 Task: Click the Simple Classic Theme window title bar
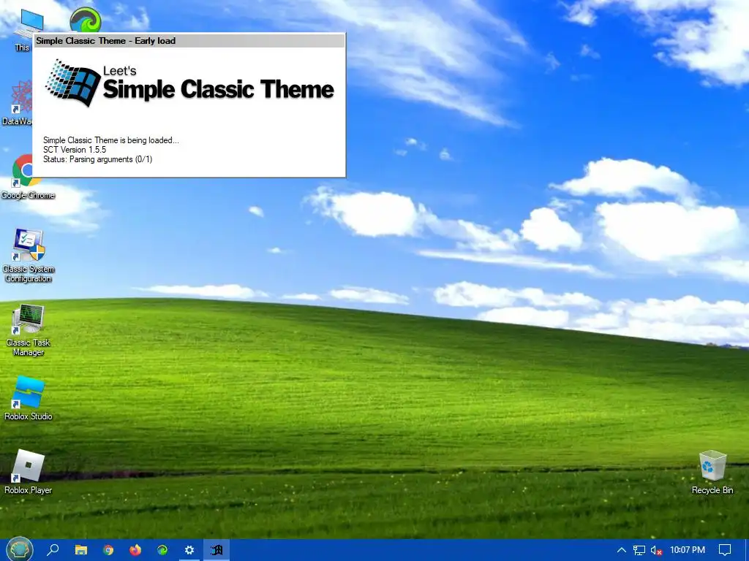click(x=189, y=41)
